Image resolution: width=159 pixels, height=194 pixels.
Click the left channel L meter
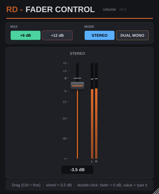point(92,111)
